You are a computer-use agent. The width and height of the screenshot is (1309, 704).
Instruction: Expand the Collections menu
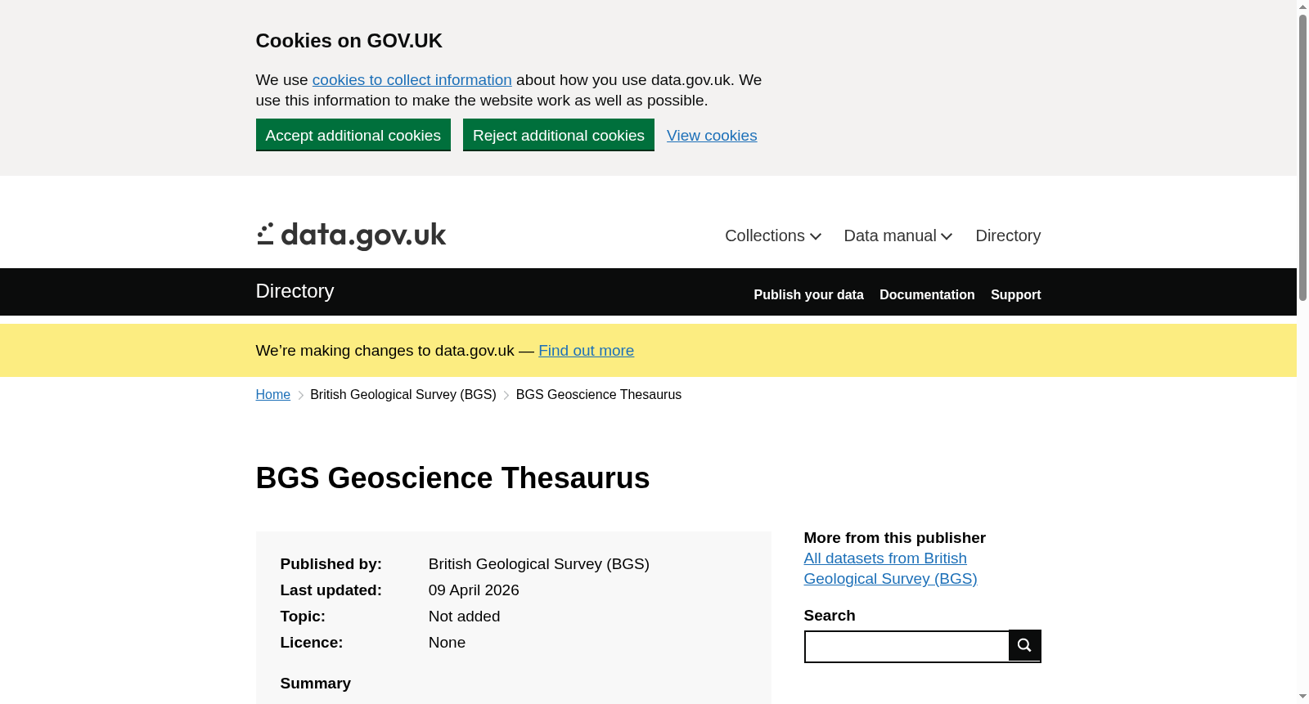point(773,235)
